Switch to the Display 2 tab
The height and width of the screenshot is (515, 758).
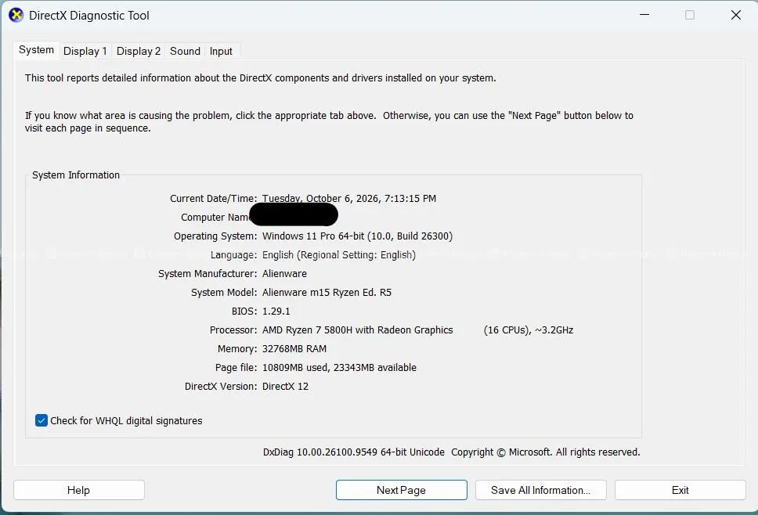click(139, 51)
